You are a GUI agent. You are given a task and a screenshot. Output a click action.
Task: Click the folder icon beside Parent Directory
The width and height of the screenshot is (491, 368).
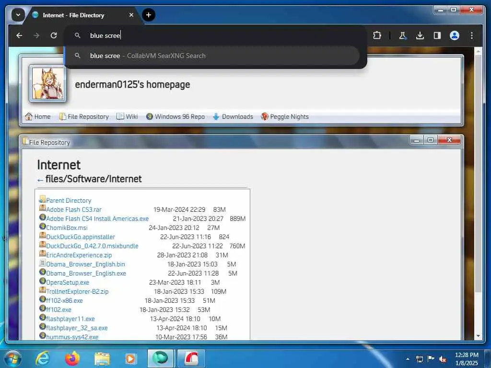(x=43, y=199)
